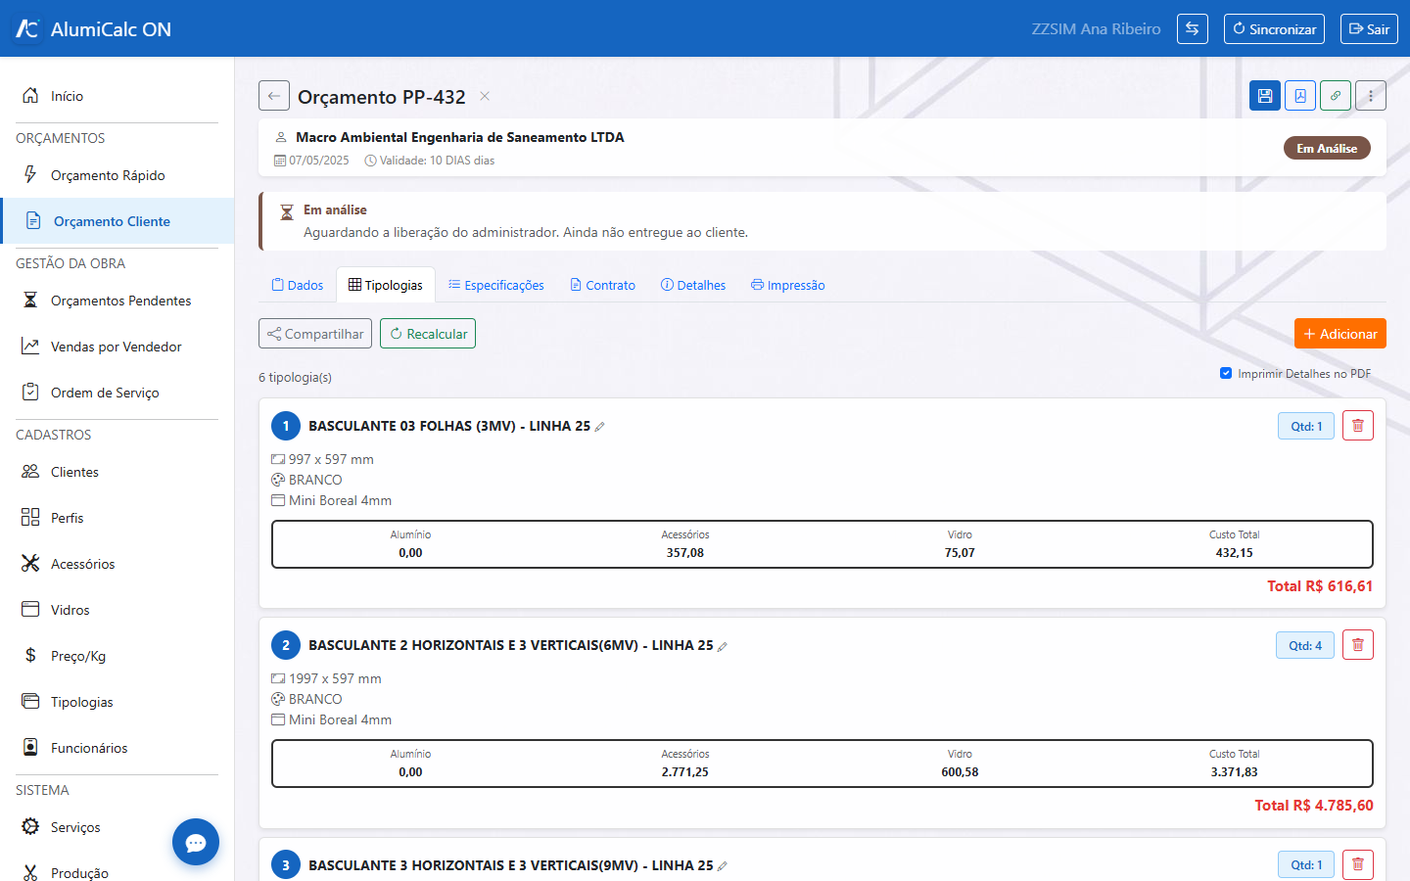The width and height of the screenshot is (1410, 881).
Task: Edit name of Basculante 03 Folhas pencil icon
Action: point(600,427)
